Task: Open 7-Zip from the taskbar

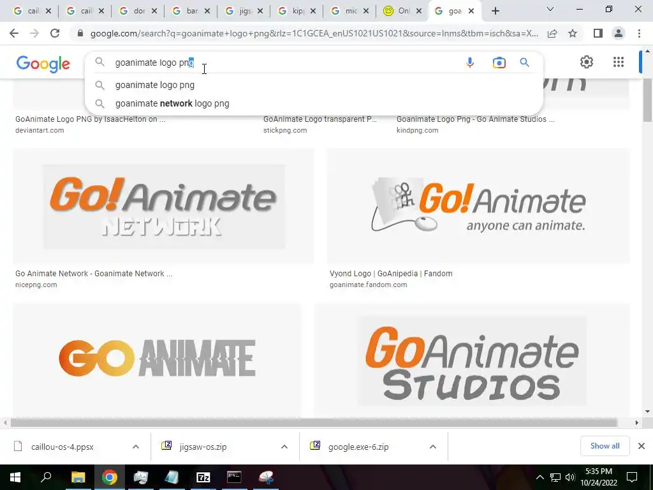Action: coord(203,477)
